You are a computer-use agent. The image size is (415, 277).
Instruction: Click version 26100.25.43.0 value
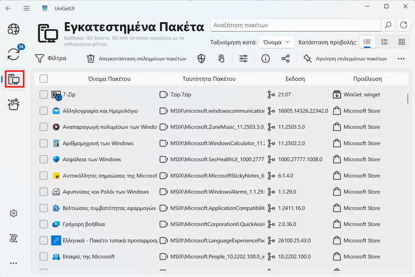tap(294, 240)
